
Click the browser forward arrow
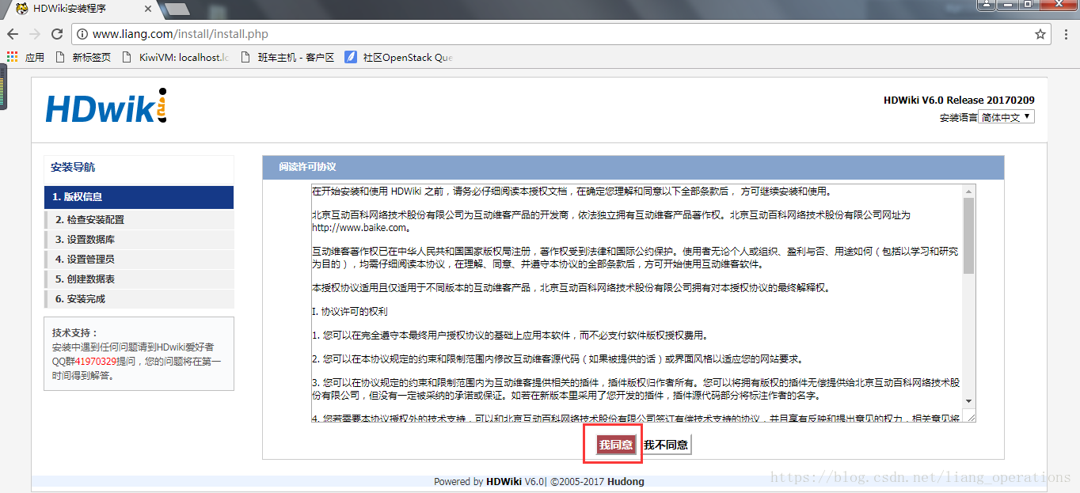[35, 34]
